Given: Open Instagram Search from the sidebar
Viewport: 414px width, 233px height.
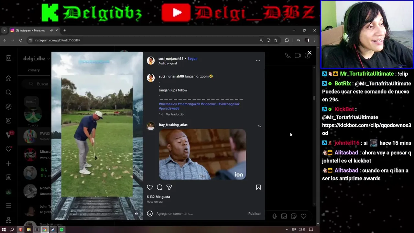Looking at the screenshot, I should coord(9,93).
